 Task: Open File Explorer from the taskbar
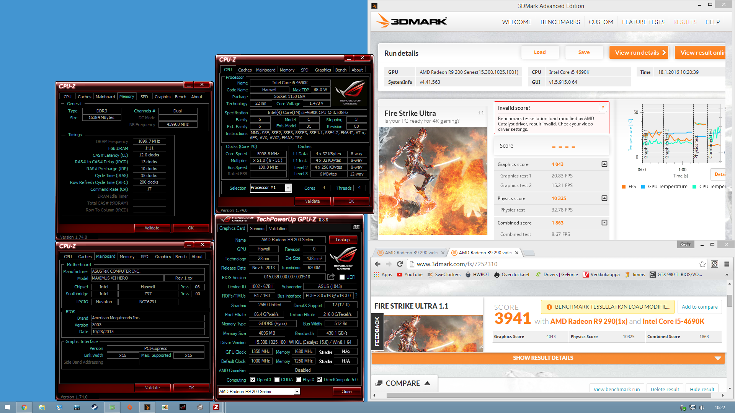(41, 407)
